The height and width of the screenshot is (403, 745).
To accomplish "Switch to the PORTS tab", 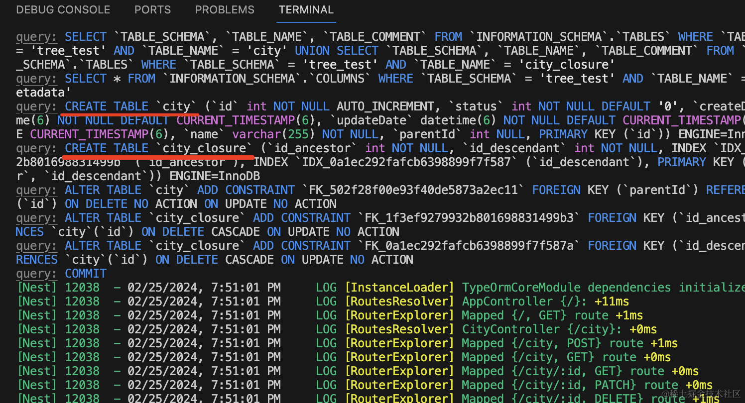I will click(x=152, y=10).
